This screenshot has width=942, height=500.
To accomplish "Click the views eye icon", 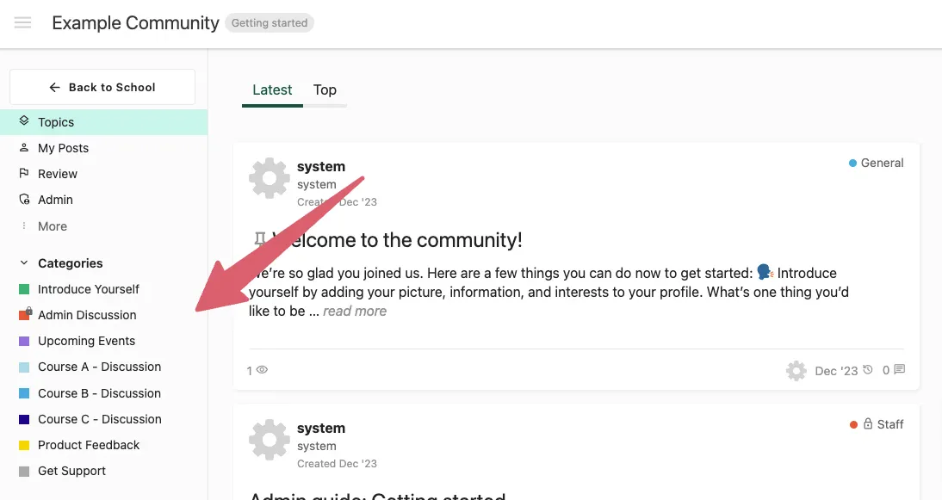I will pyautogui.click(x=262, y=370).
